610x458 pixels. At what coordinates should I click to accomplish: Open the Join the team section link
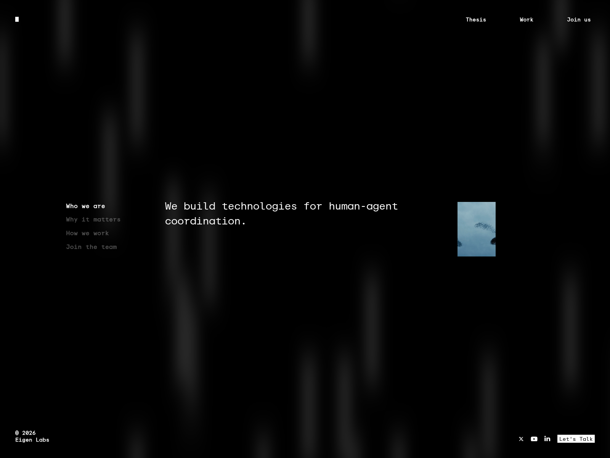(x=91, y=247)
